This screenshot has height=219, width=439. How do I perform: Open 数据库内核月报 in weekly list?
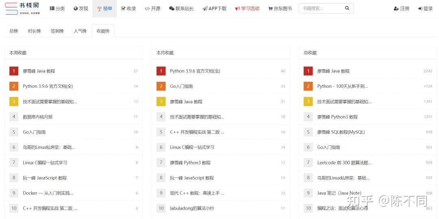point(37,117)
